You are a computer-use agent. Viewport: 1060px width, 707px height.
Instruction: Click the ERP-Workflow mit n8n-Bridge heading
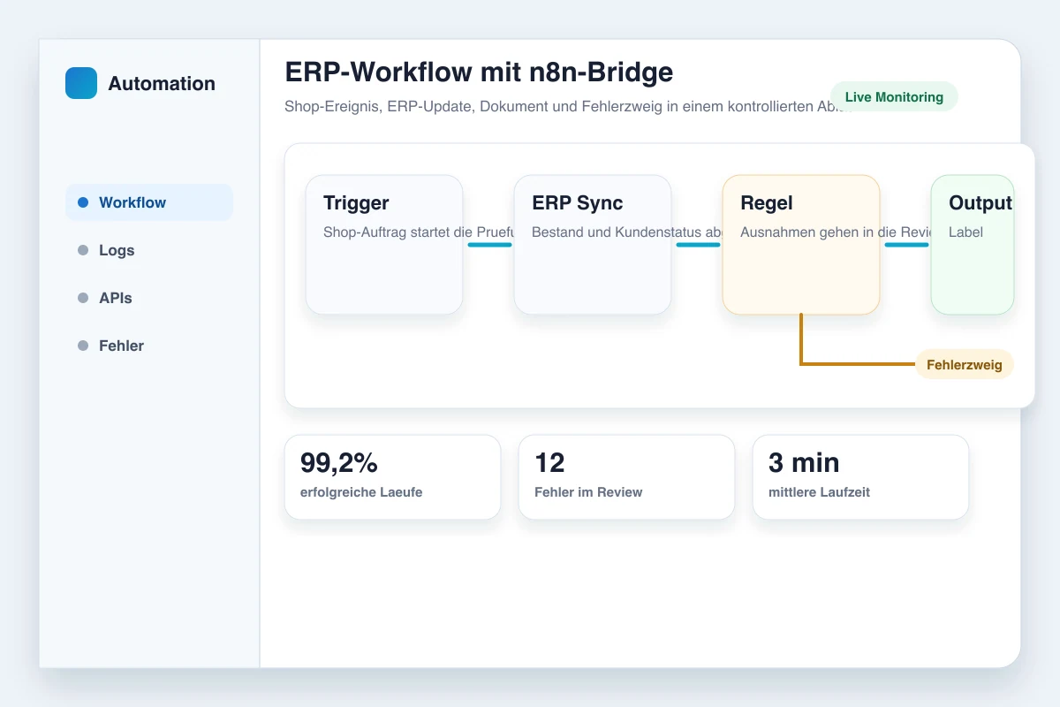[479, 72]
